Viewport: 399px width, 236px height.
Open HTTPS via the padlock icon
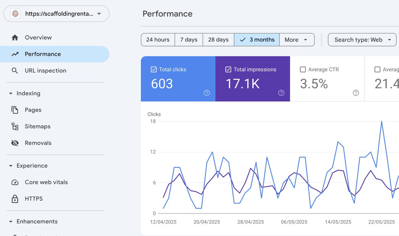[x=15, y=199]
